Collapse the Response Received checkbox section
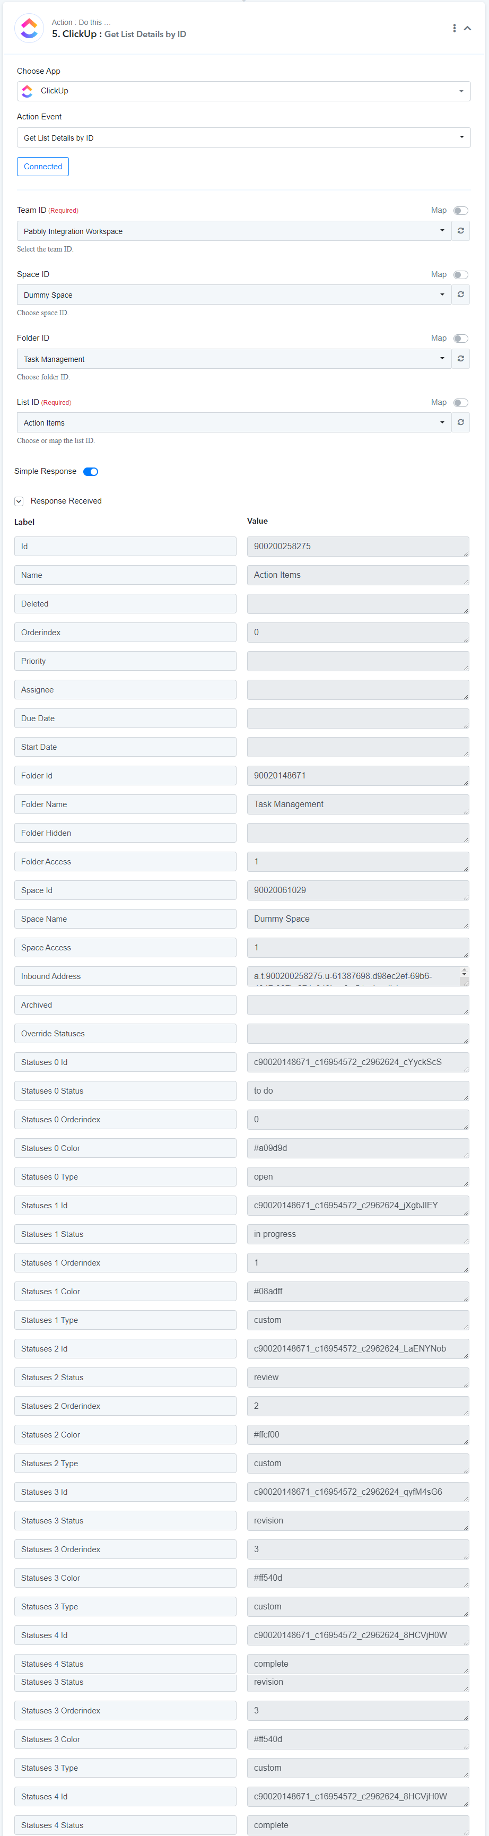Image resolution: width=489 pixels, height=1836 pixels. 19,501
